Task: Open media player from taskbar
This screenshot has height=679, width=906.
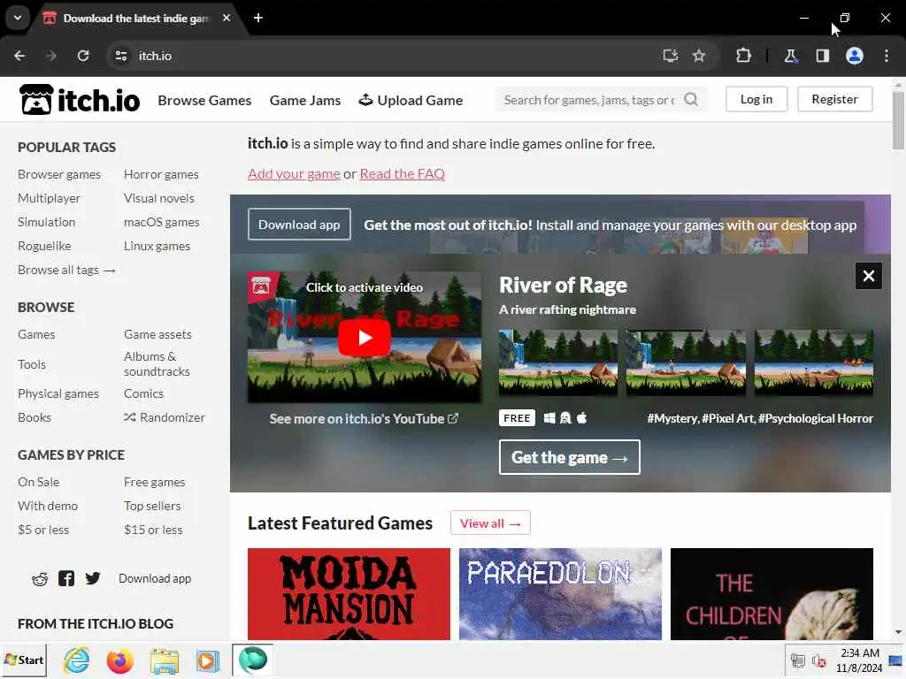Action: tap(207, 660)
